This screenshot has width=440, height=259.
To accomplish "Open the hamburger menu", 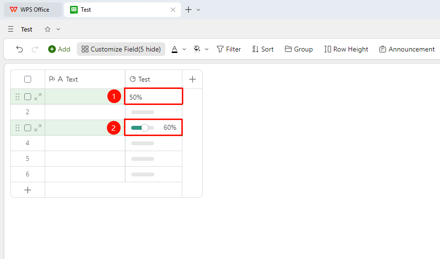I will click(x=11, y=29).
